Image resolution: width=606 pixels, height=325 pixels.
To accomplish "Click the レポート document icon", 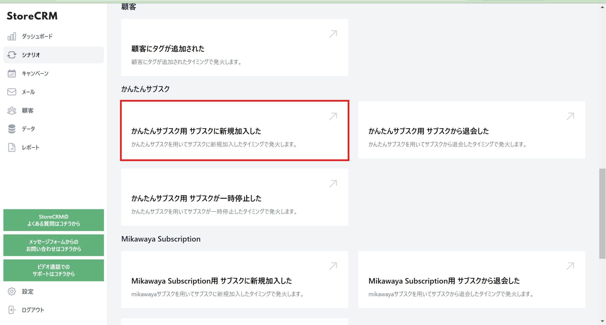I will tap(12, 148).
